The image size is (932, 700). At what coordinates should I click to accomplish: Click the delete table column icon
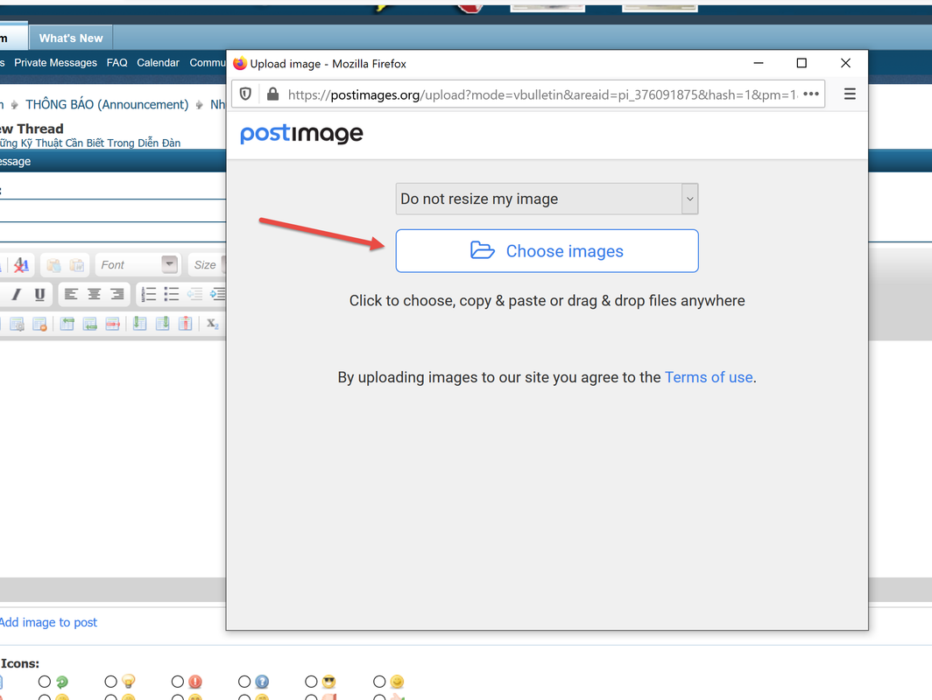click(186, 324)
